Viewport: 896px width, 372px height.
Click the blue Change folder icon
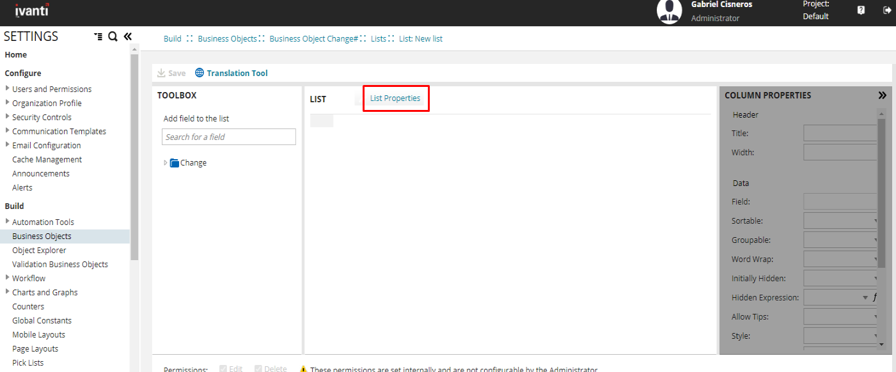(175, 163)
